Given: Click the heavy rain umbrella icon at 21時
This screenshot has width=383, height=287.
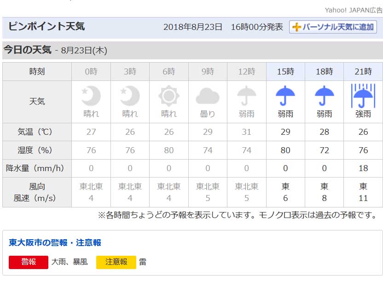Looking at the screenshot, I should point(363,96).
